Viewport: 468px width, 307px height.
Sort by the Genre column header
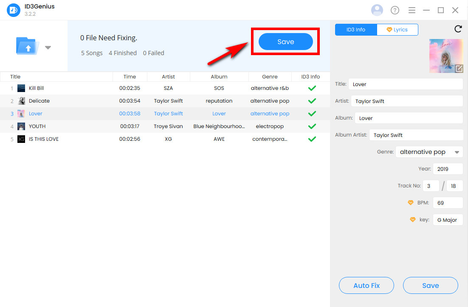[270, 77]
